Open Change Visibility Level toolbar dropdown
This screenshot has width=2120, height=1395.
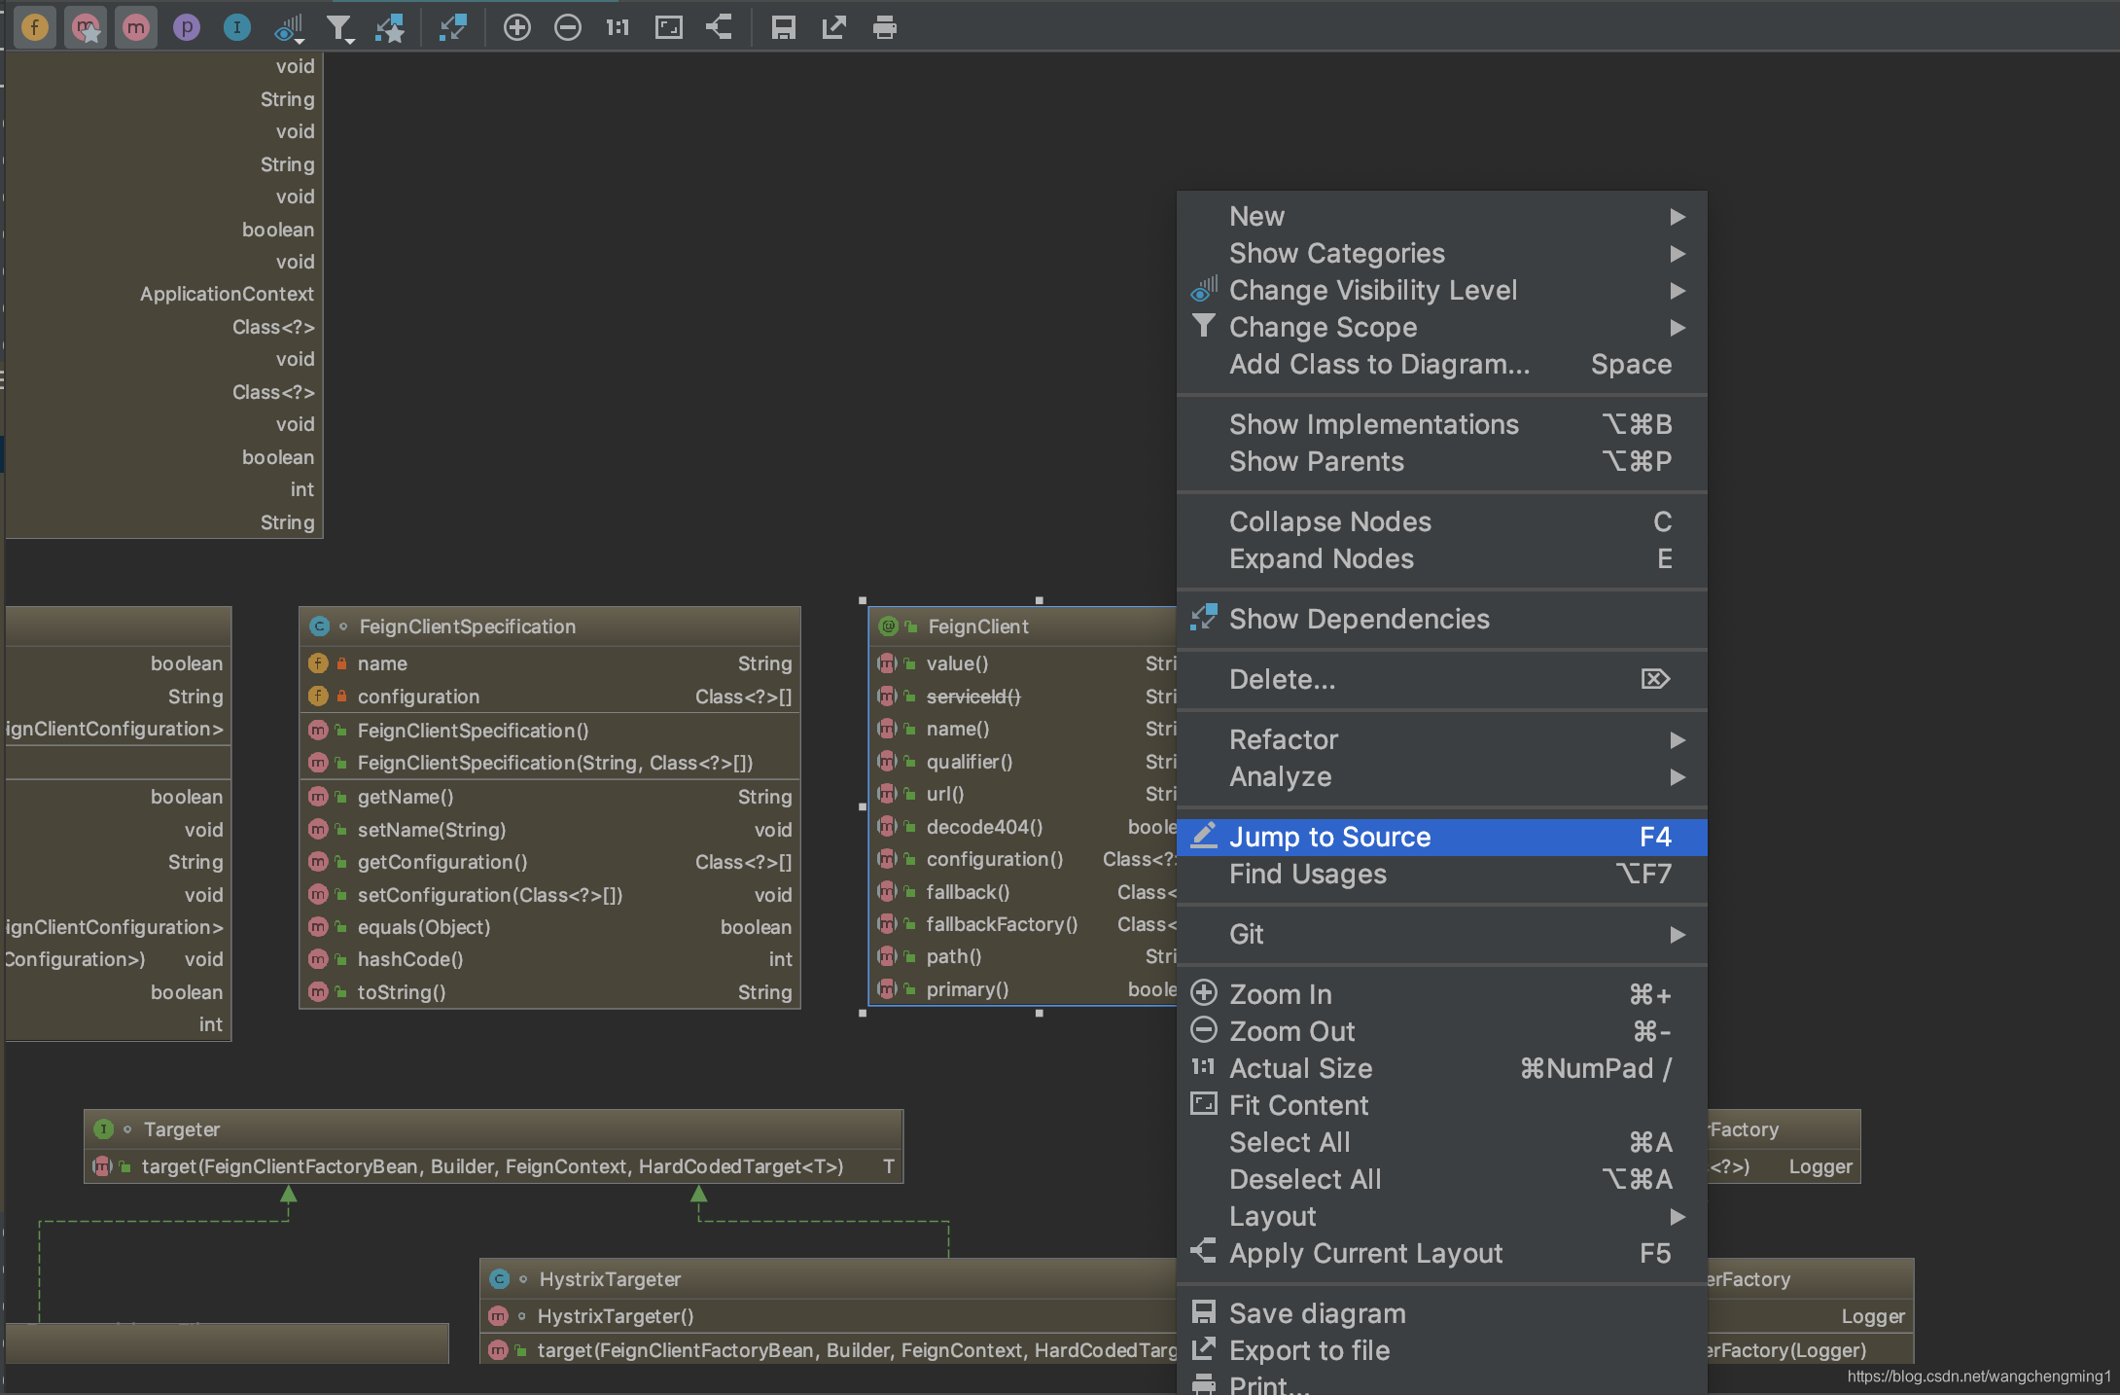pyautogui.click(x=289, y=27)
